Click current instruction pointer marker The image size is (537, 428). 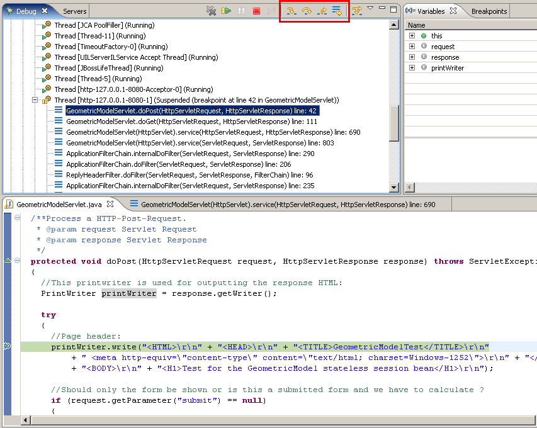point(7,346)
